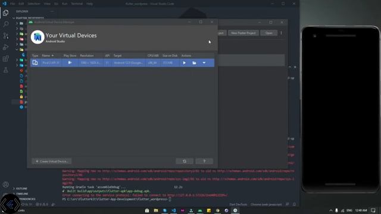Click the Open button in the Android Studio welcome window
This screenshot has width=381, height=214.
tap(268, 33)
